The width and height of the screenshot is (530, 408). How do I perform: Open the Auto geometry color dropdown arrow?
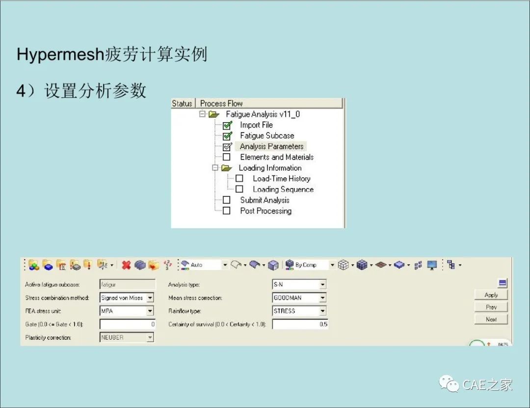click(x=225, y=265)
